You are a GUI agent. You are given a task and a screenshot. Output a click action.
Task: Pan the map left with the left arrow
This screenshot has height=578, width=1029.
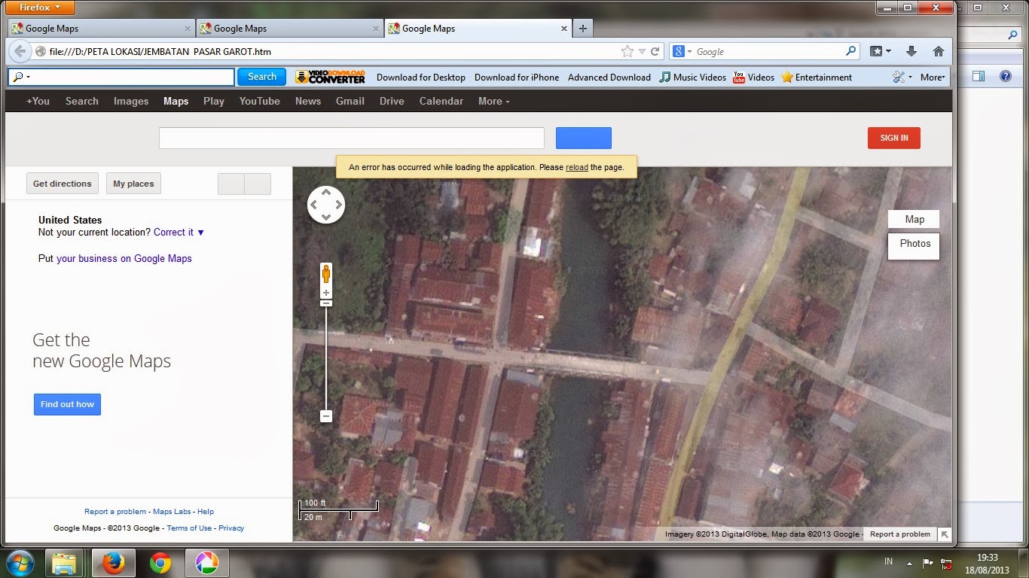click(314, 205)
